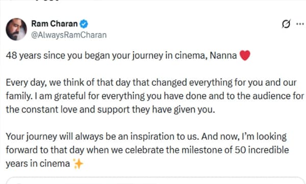
Task: Open the Ram Charan display name link
Action: pyautogui.click(x=55, y=24)
